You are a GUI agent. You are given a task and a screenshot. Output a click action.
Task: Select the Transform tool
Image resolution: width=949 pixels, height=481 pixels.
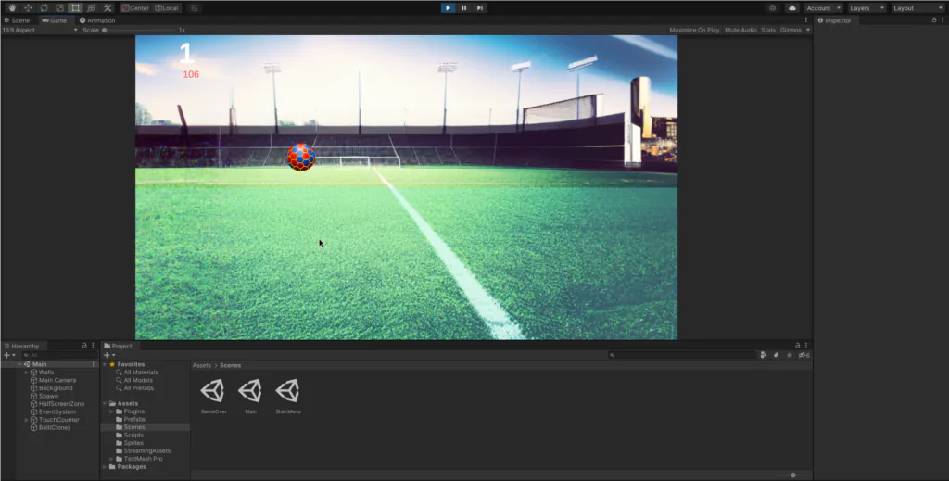[x=92, y=7]
